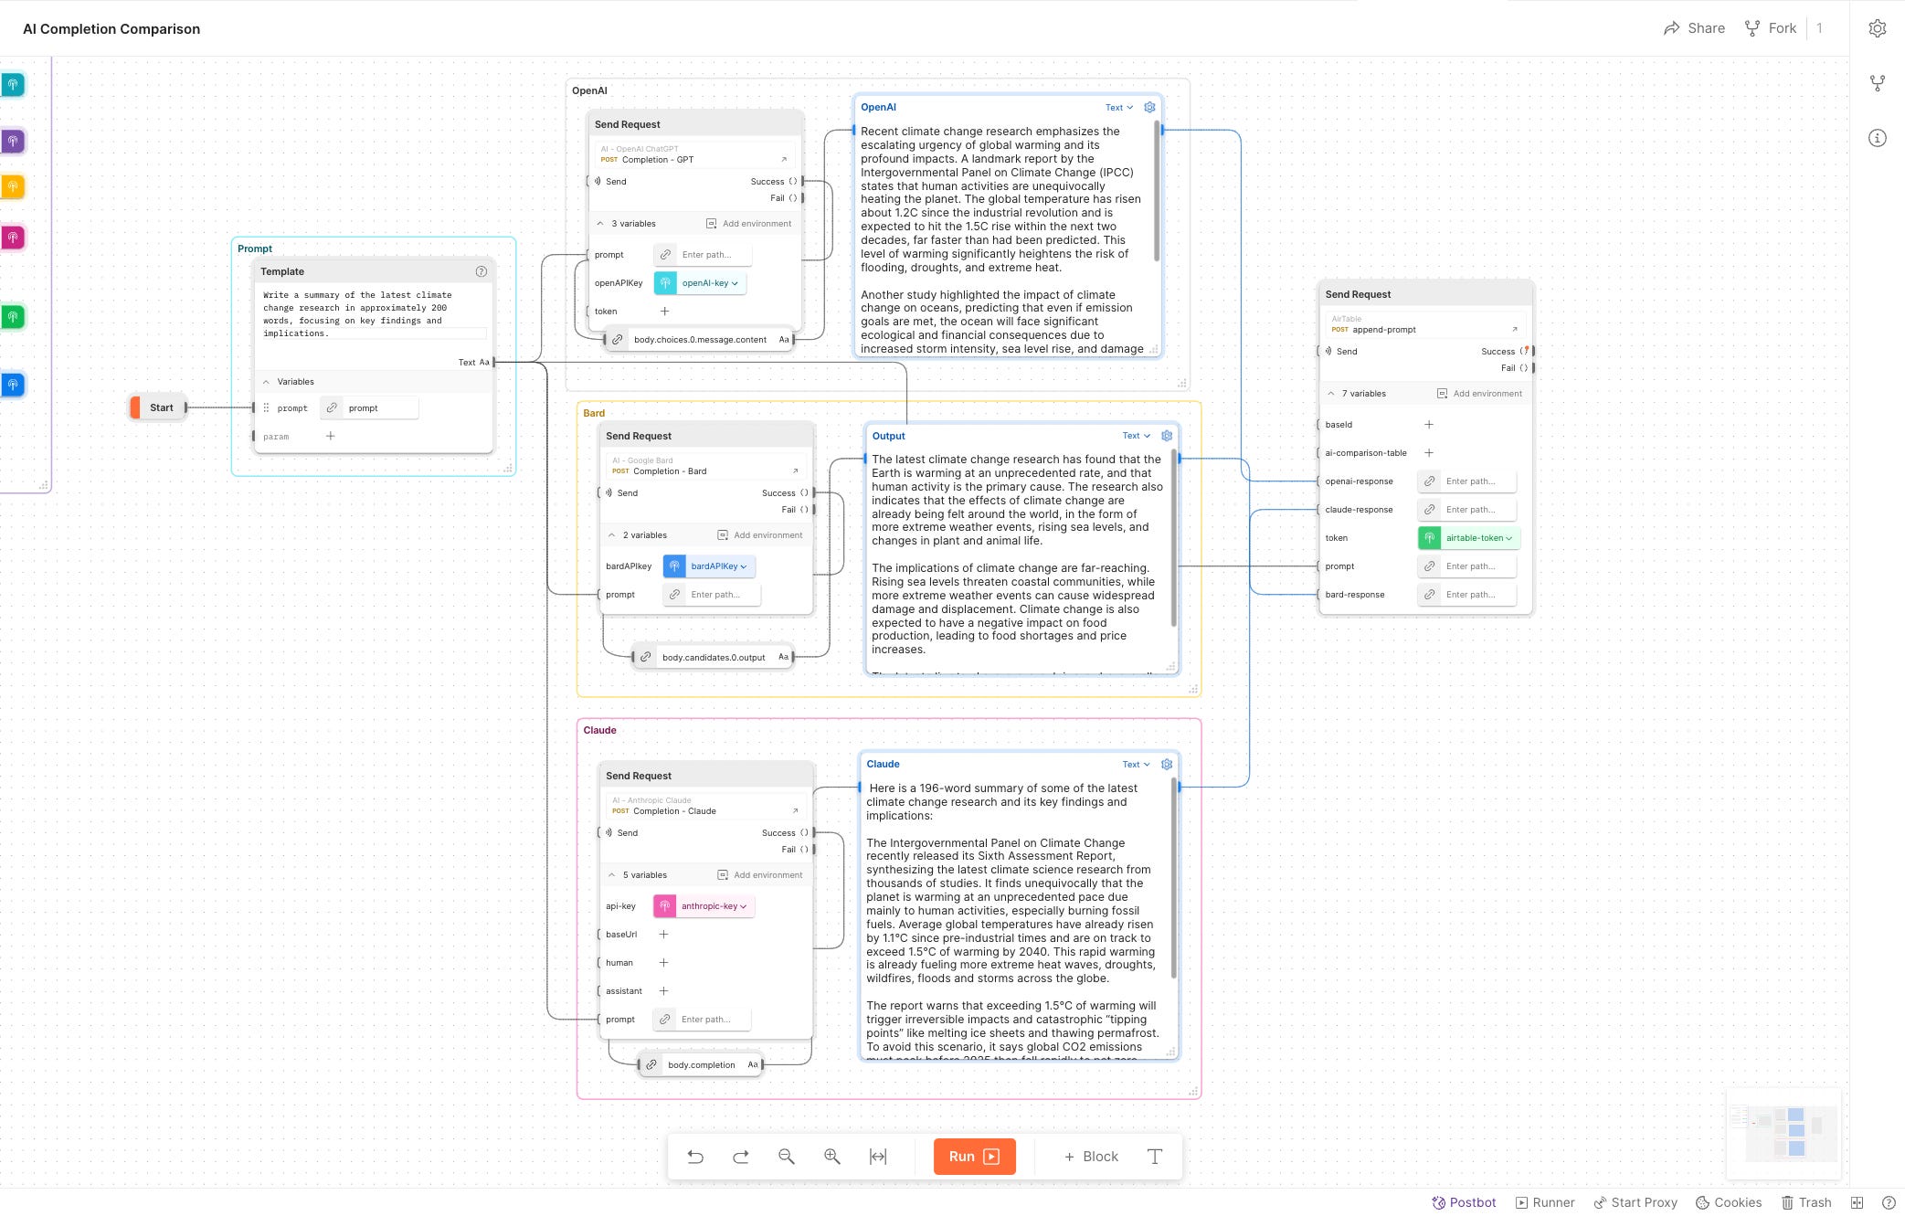Image resolution: width=1905 pixels, height=1216 pixels.
Task: Zoom in on the flow canvas
Action: coord(831,1156)
